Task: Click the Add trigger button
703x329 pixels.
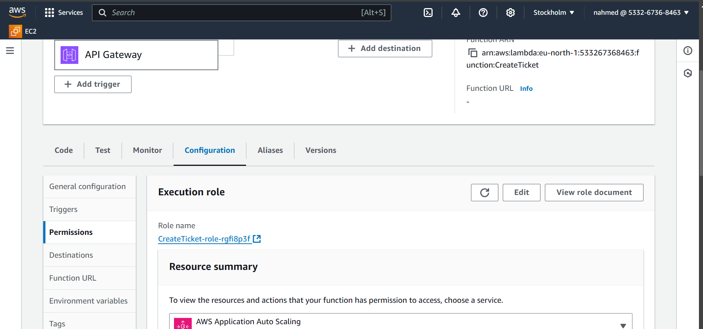Action: click(93, 84)
